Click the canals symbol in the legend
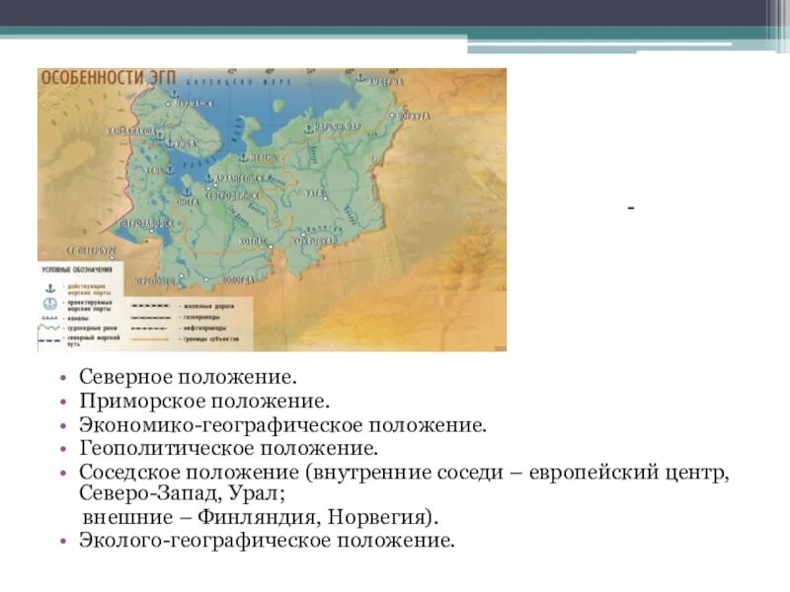 [50, 318]
